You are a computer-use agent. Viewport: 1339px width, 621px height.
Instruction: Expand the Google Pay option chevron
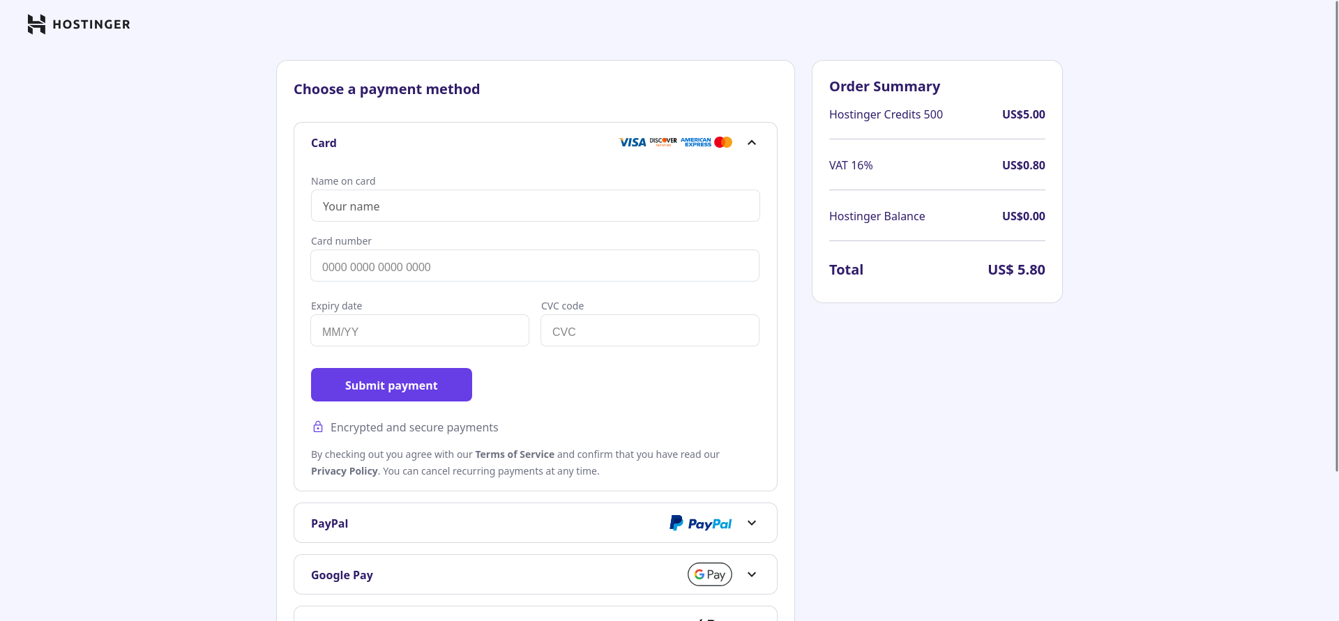[752, 574]
